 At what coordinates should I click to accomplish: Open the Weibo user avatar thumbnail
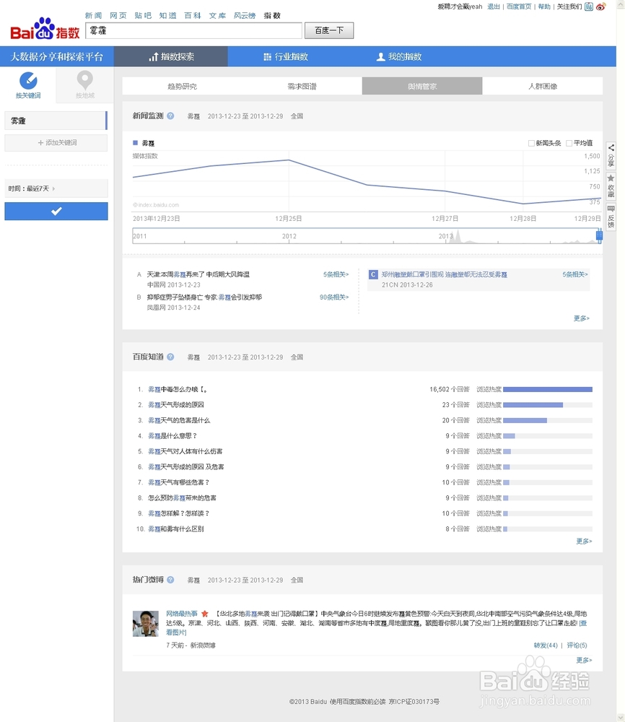tap(146, 624)
